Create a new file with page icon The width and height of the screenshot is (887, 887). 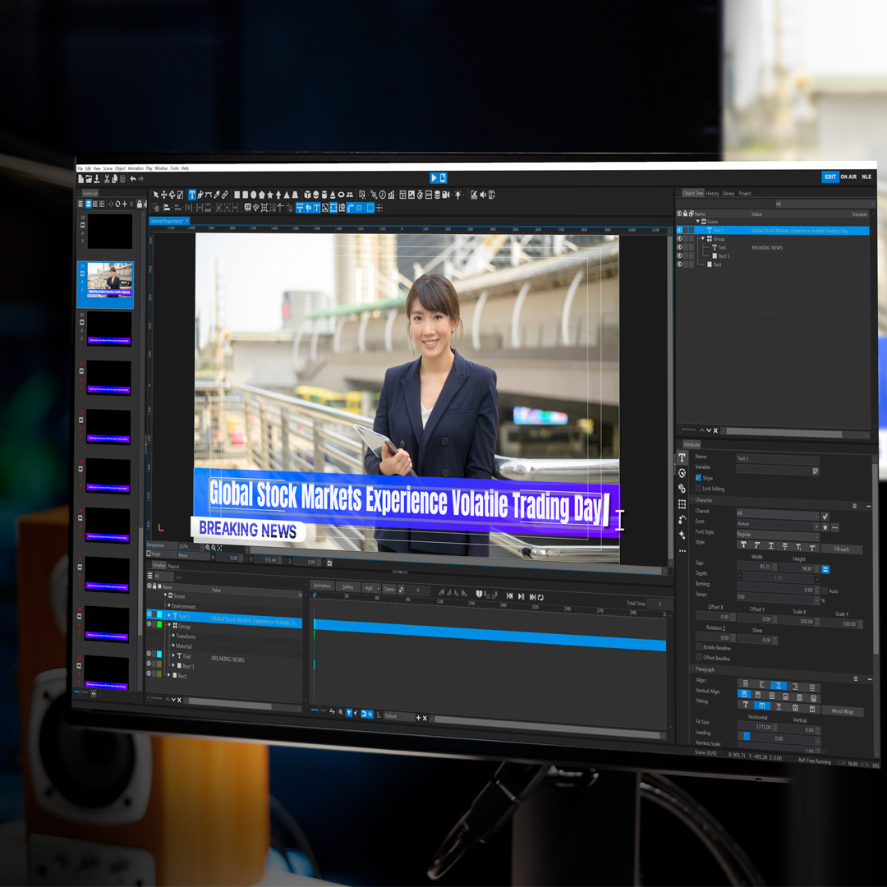click(x=80, y=179)
